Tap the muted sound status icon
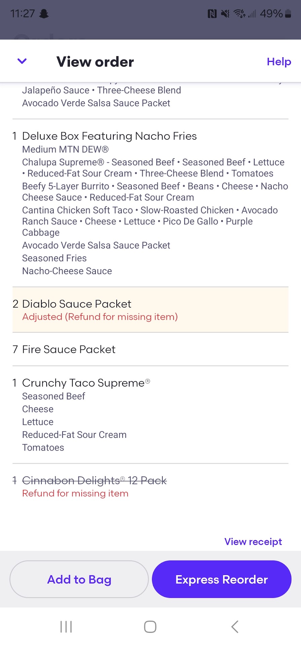301x646 pixels. tap(225, 14)
